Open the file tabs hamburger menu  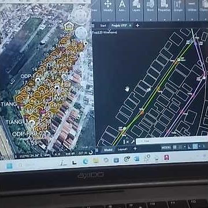point(93,25)
